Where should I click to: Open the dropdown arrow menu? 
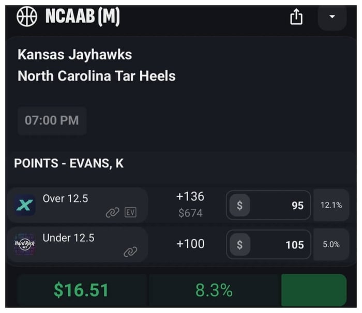(x=332, y=17)
